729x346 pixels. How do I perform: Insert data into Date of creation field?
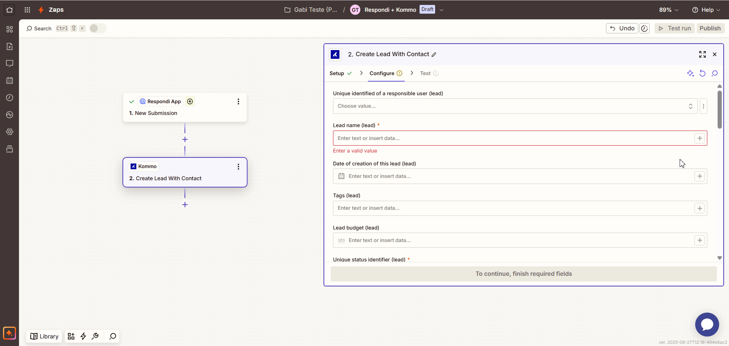[x=699, y=176]
